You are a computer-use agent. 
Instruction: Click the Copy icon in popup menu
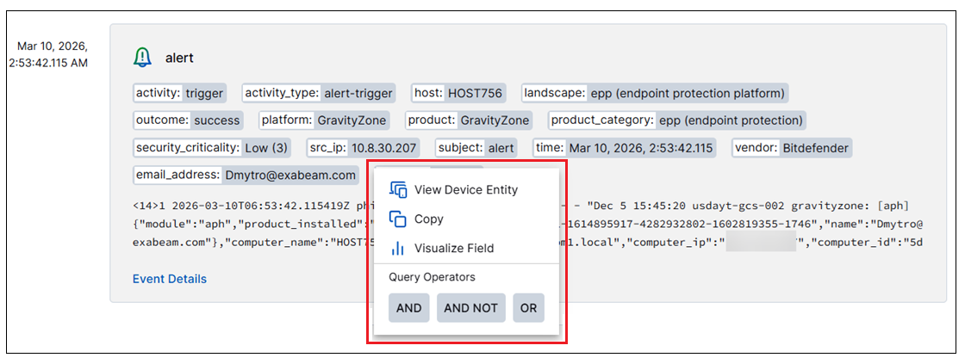pos(399,219)
